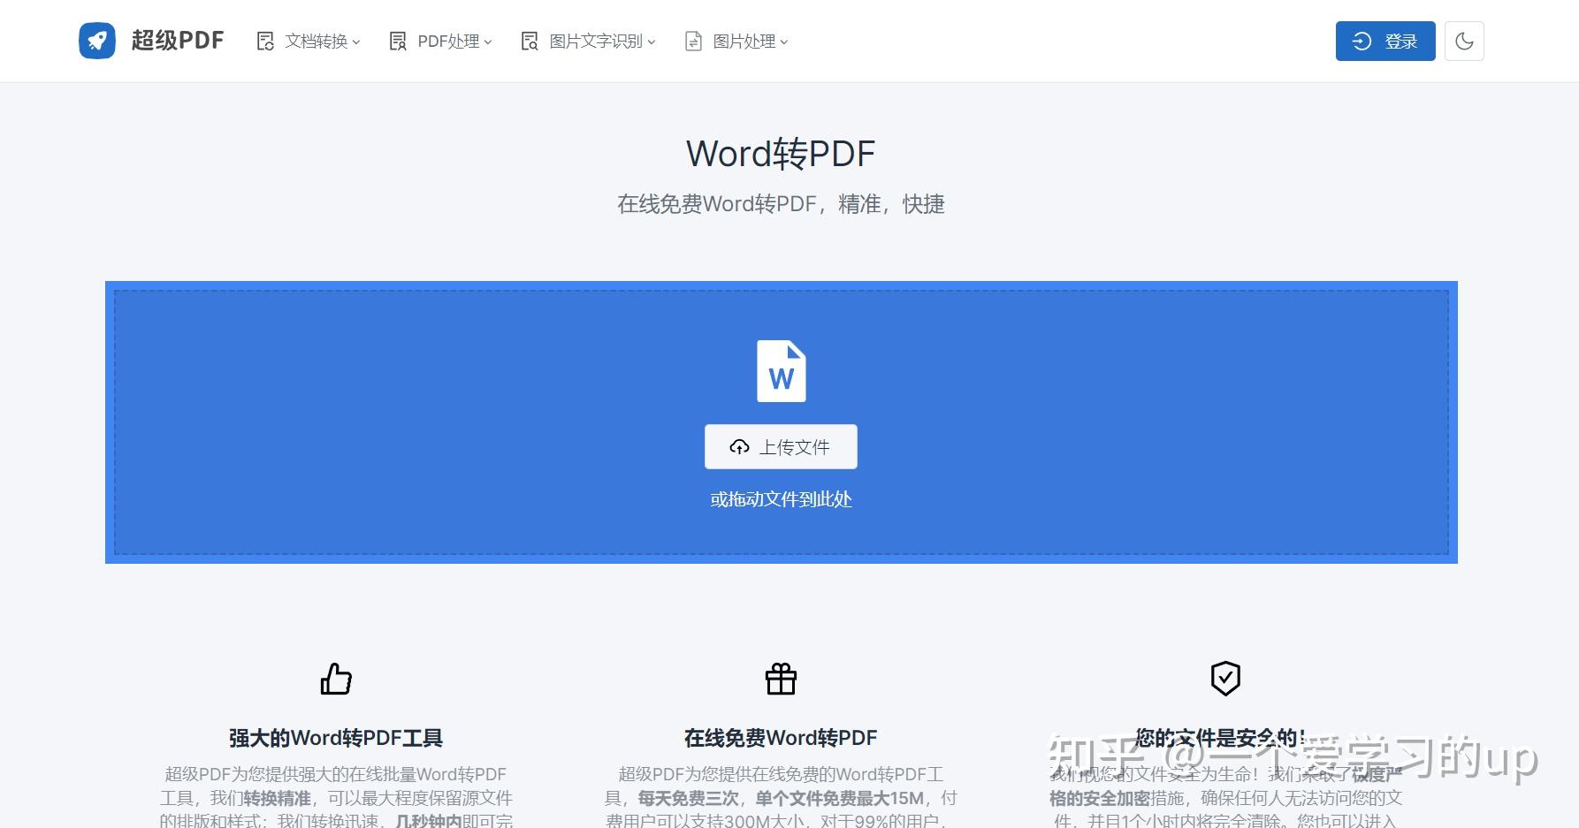Image resolution: width=1579 pixels, height=828 pixels.
Task: Click the 您的文件是安全的 heading
Action: point(1222,738)
